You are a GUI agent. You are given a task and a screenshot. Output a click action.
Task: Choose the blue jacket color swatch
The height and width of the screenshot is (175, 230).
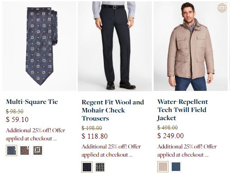(176, 166)
